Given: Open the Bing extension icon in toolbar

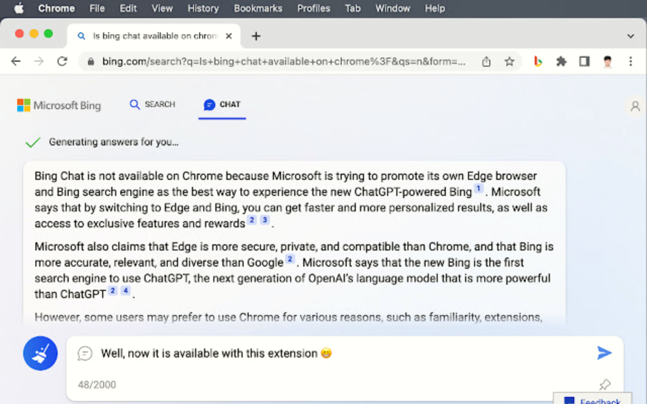Looking at the screenshot, I should (x=538, y=62).
